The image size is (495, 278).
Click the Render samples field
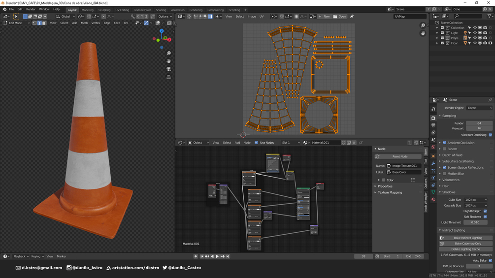point(479,123)
